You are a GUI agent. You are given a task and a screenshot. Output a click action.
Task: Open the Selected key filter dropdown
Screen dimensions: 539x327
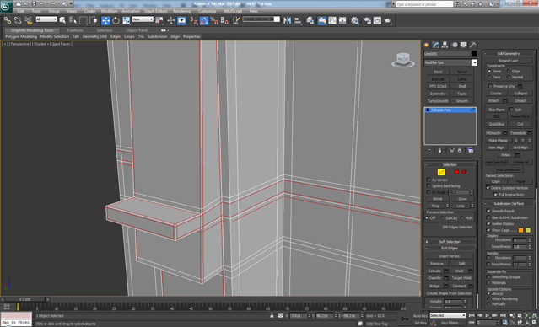448,315
